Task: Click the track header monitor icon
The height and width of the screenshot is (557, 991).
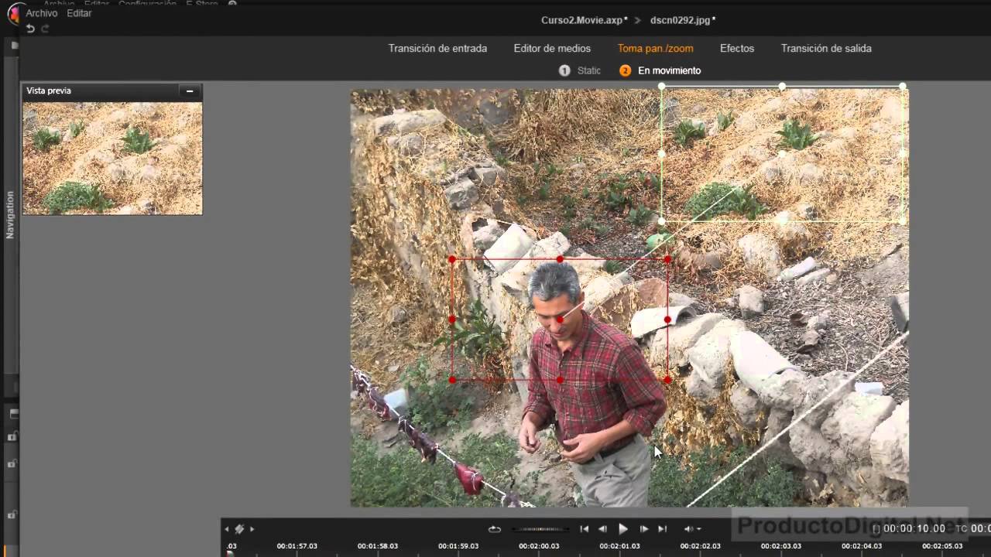Action: [x=13, y=415]
